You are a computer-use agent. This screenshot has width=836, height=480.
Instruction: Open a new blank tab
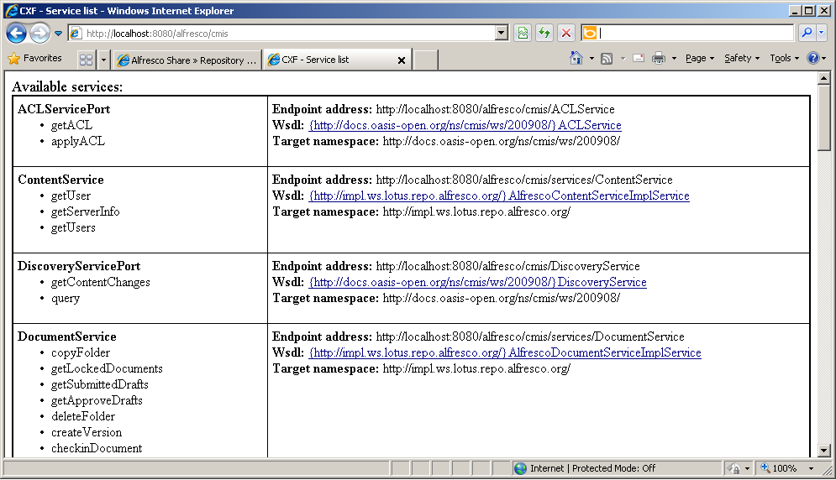pyautogui.click(x=426, y=60)
